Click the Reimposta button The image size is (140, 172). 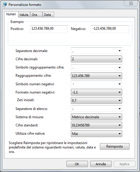coord(115,146)
